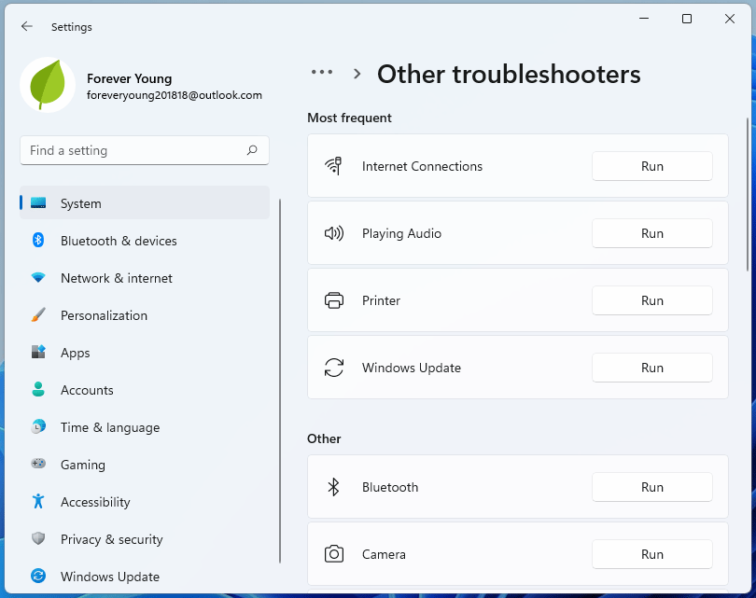Click the Windows Update sync arrows icon
Viewport: 756px width, 598px height.
tap(333, 368)
